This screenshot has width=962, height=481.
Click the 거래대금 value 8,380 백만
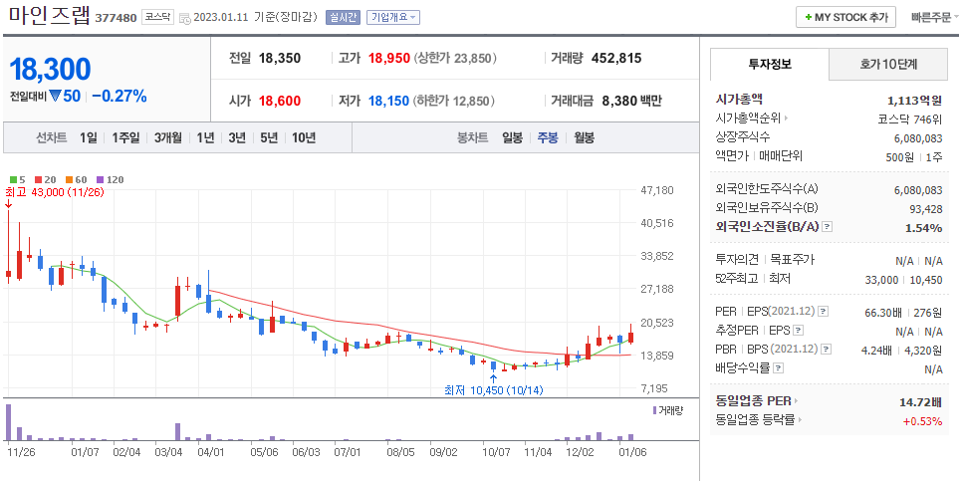click(632, 101)
